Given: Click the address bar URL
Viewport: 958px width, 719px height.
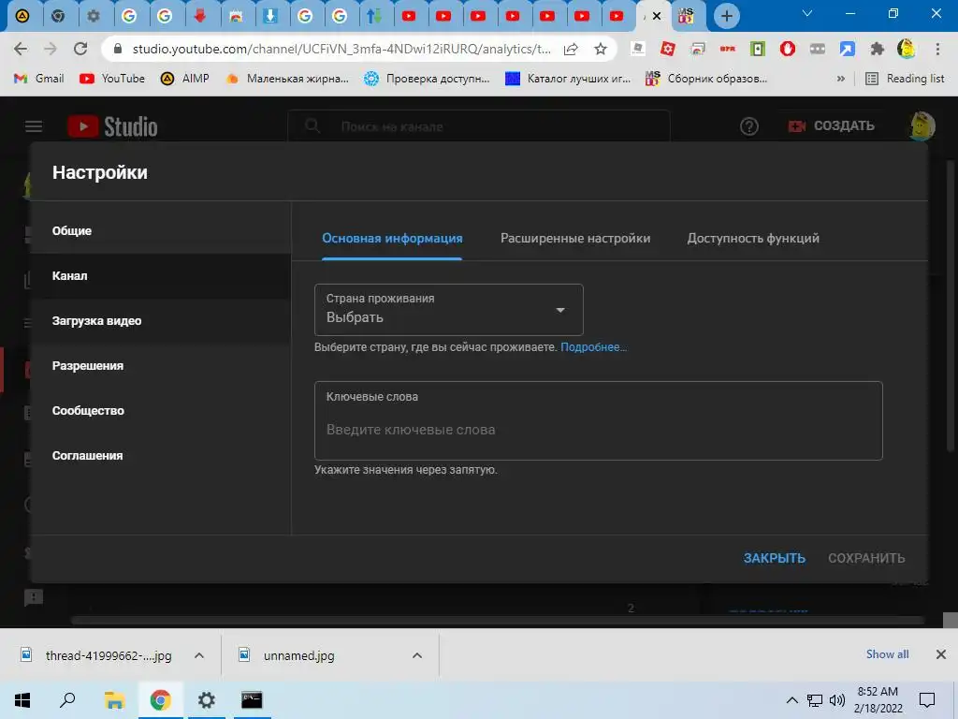Looking at the screenshot, I should [341, 49].
